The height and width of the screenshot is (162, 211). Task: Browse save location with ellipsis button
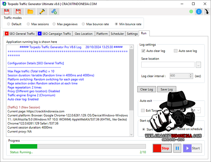tap(198, 65)
